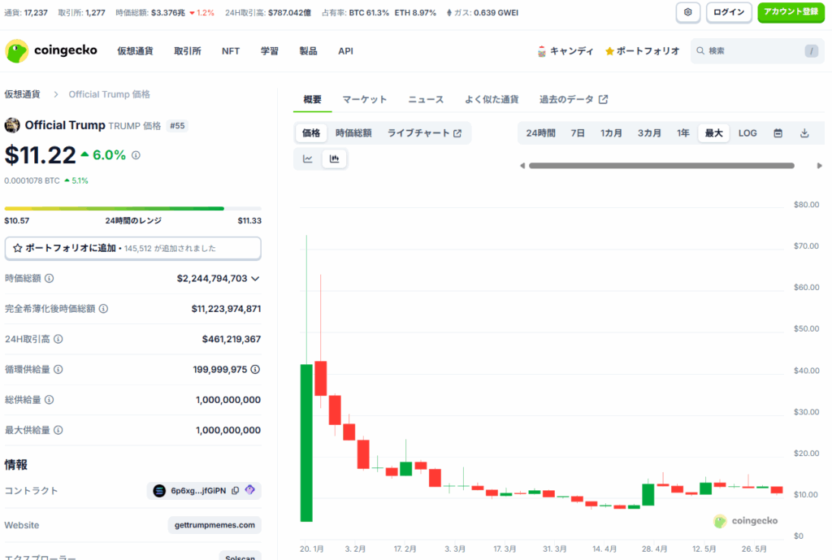Image resolution: width=832 pixels, height=560 pixels.
Task: Open the ポートフォリオ link in navbar
Action: coord(643,51)
